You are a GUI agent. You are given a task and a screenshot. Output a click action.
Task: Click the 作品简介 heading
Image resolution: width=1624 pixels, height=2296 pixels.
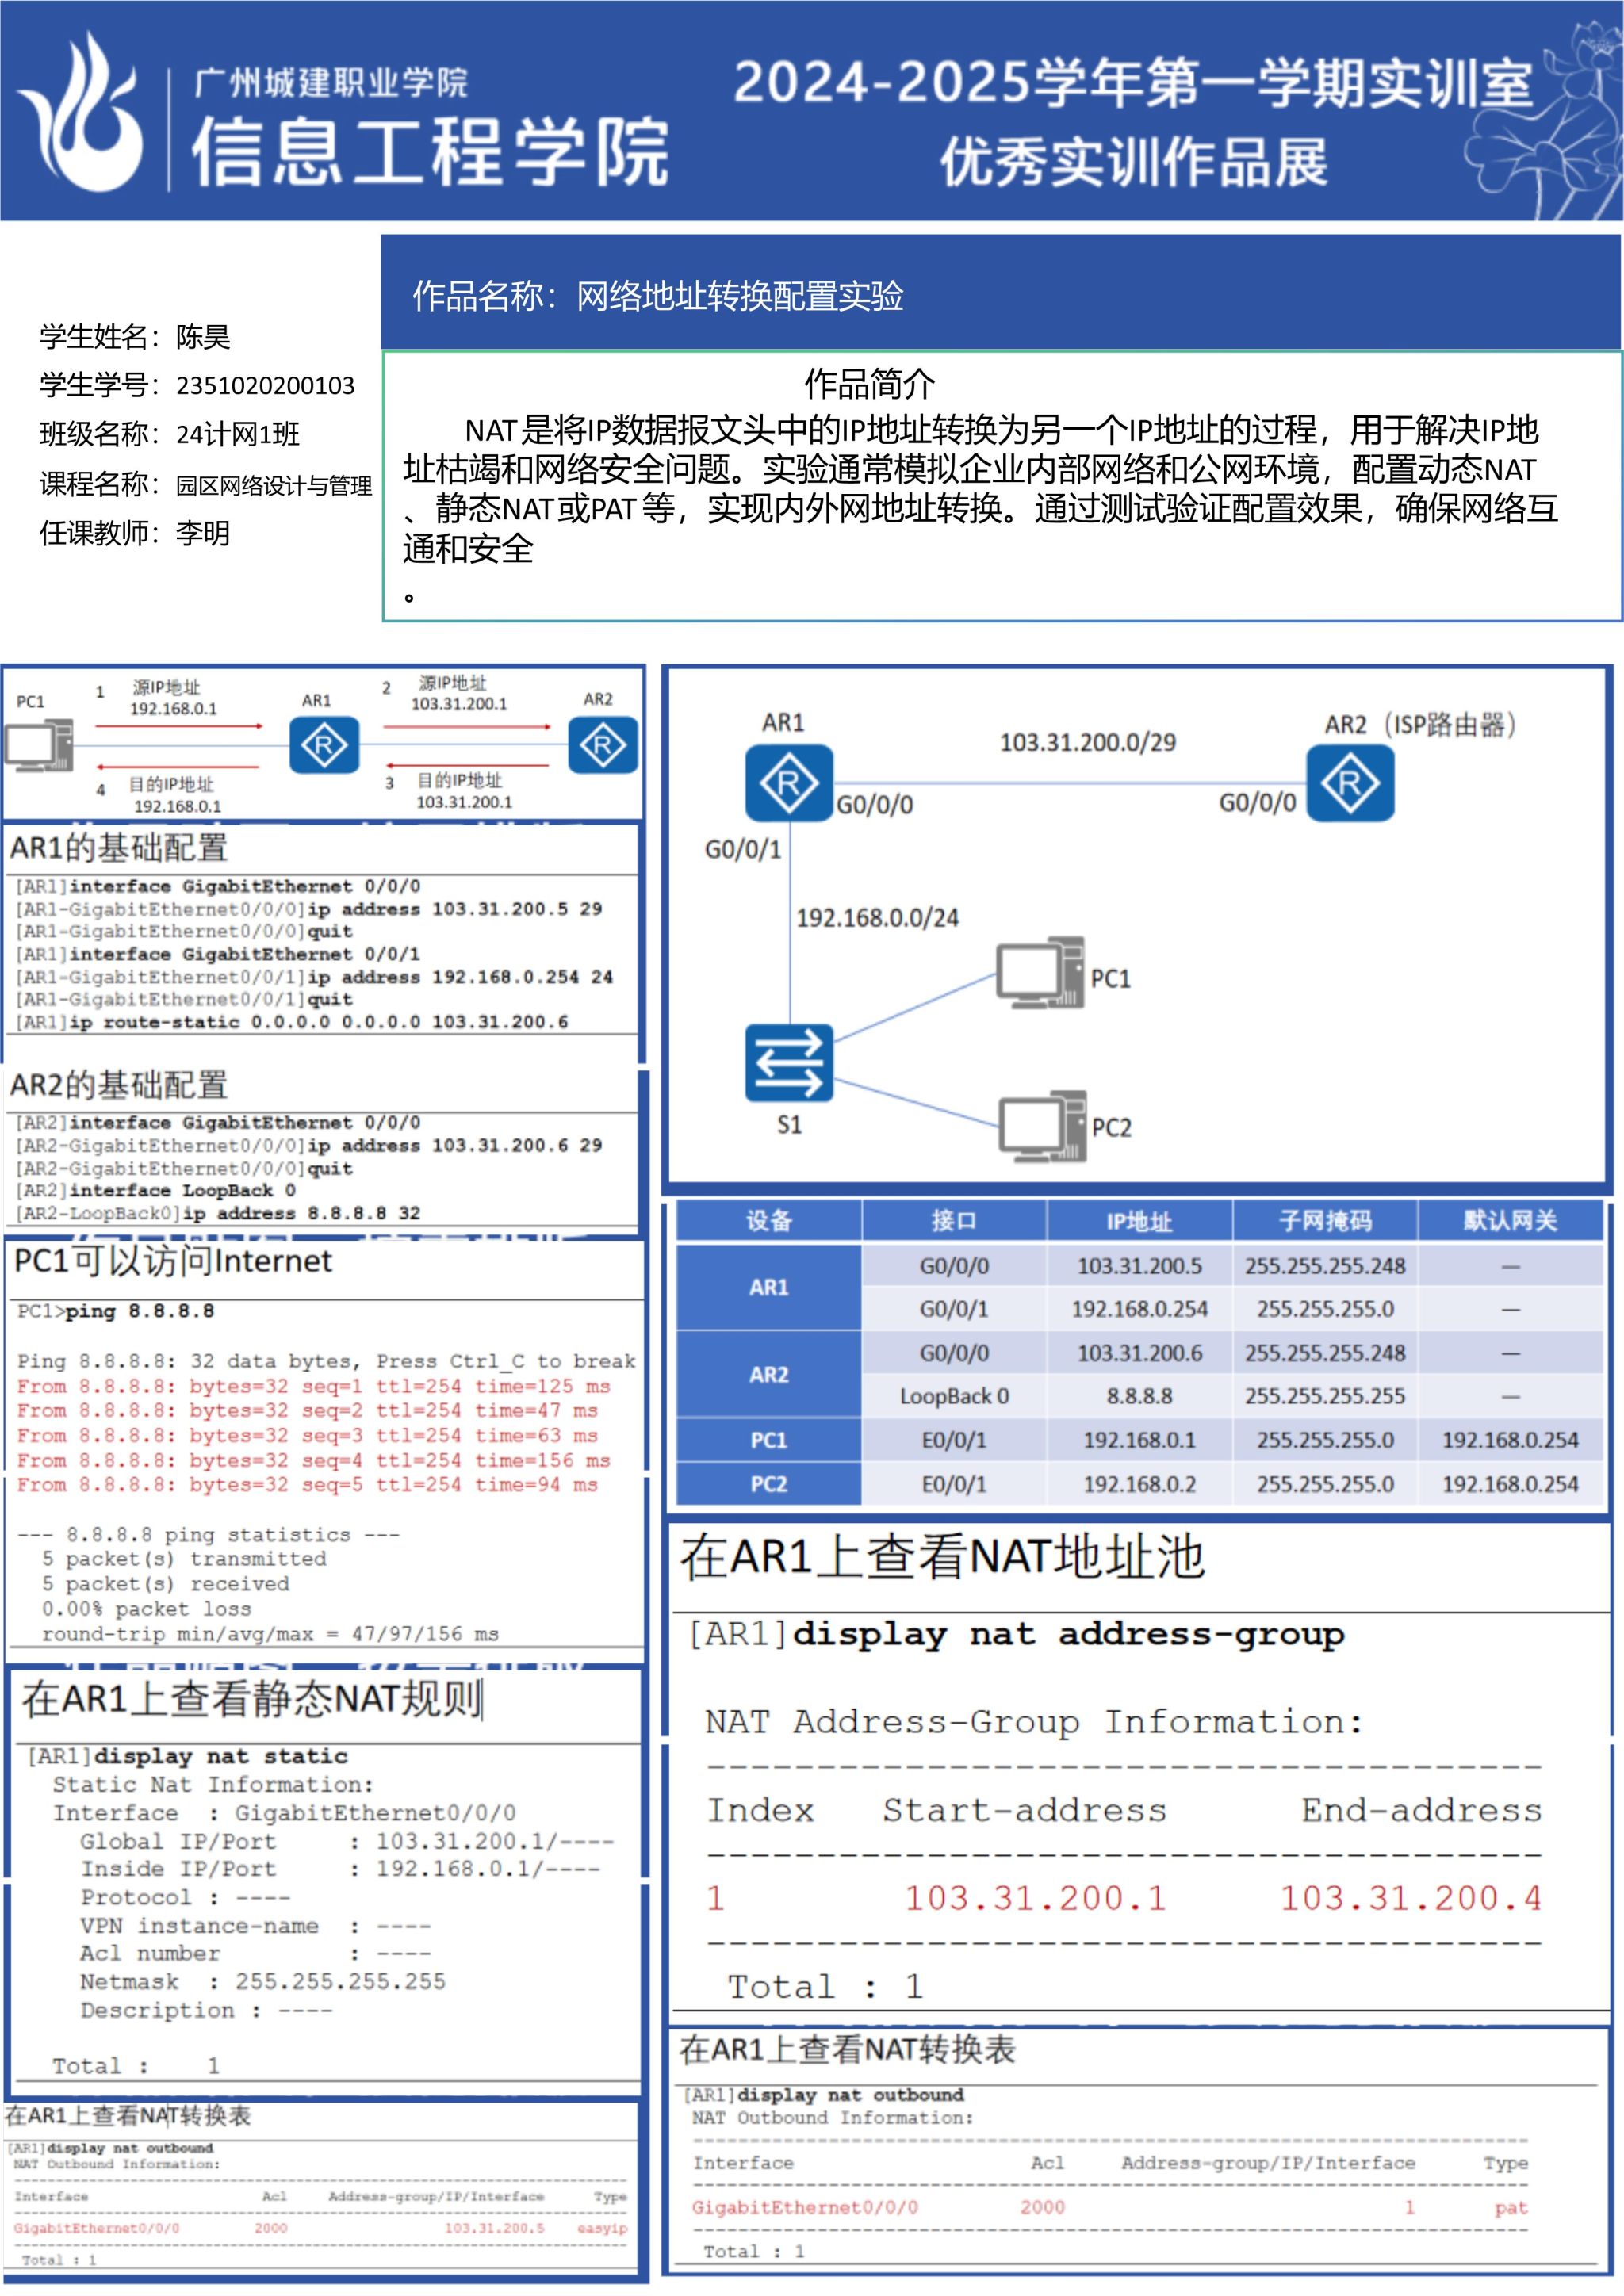(x=869, y=383)
